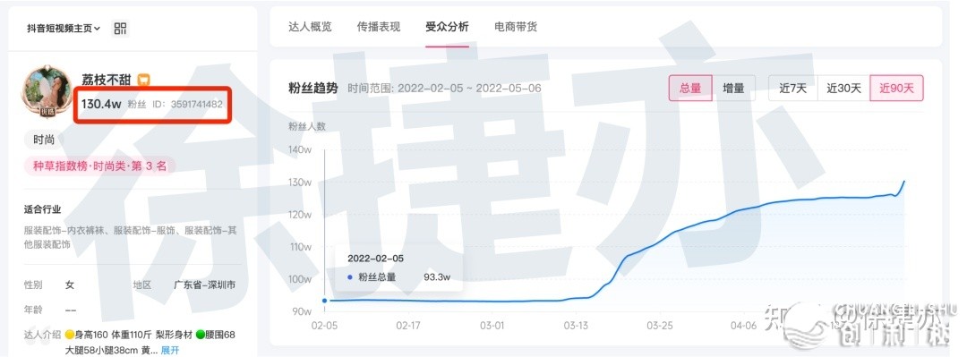The height and width of the screenshot is (357, 967).
Task: Click the 荔枝不甜 username
Action: (107, 81)
